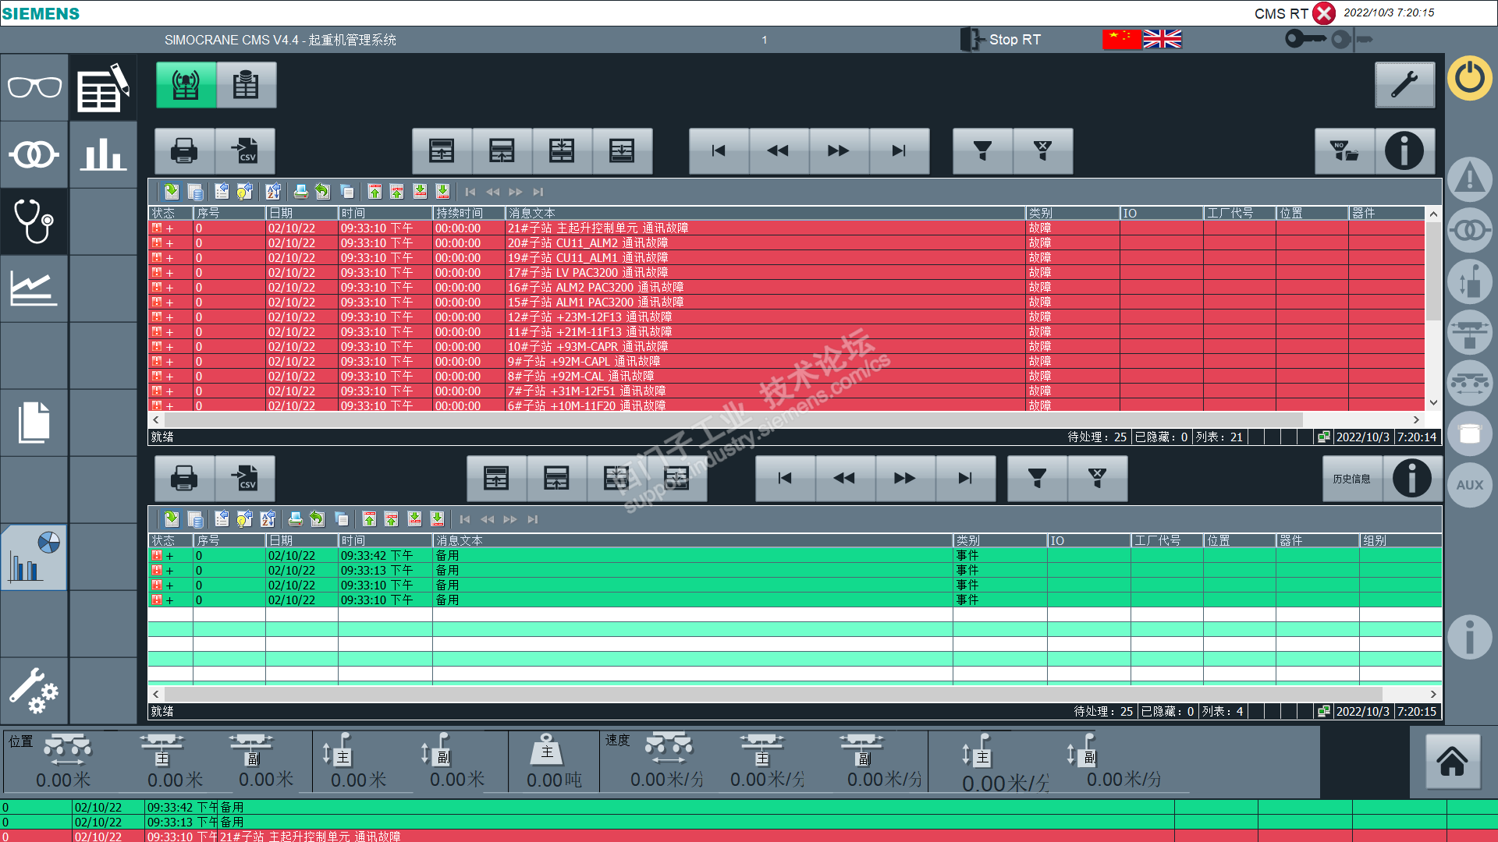Open the bar chart statistics sidebar icon

tap(103, 154)
